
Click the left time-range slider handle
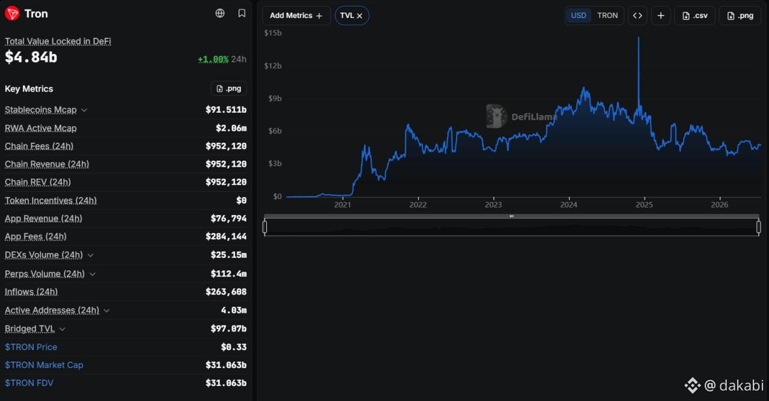(265, 227)
